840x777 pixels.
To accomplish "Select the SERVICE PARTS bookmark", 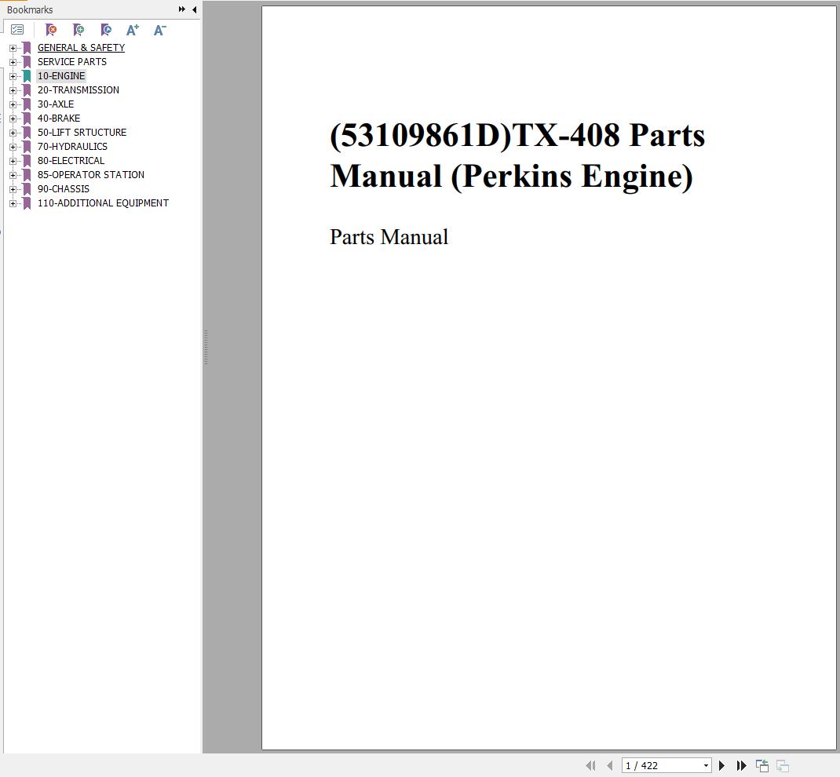I will click(71, 61).
